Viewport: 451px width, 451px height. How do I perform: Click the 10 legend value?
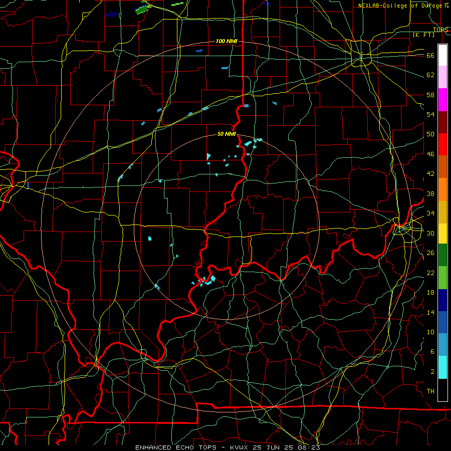[x=430, y=332]
